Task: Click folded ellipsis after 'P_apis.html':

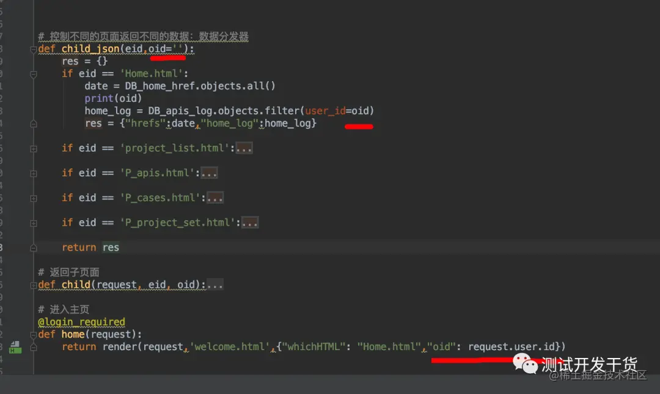Action: tap(209, 173)
